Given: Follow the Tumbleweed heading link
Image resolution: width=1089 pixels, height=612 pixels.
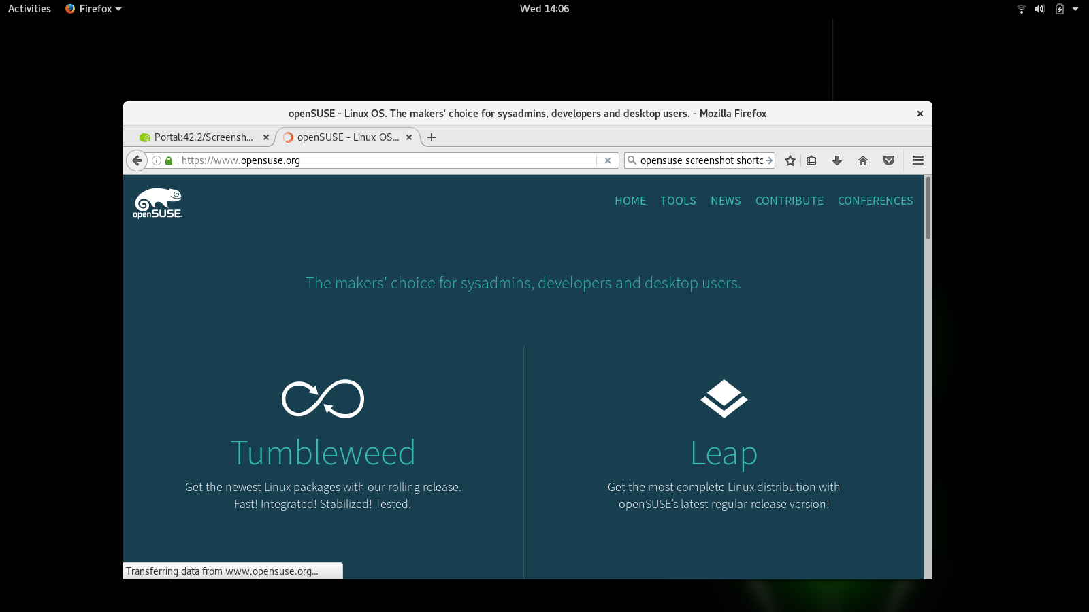Looking at the screenshot, I should [323, 453].
